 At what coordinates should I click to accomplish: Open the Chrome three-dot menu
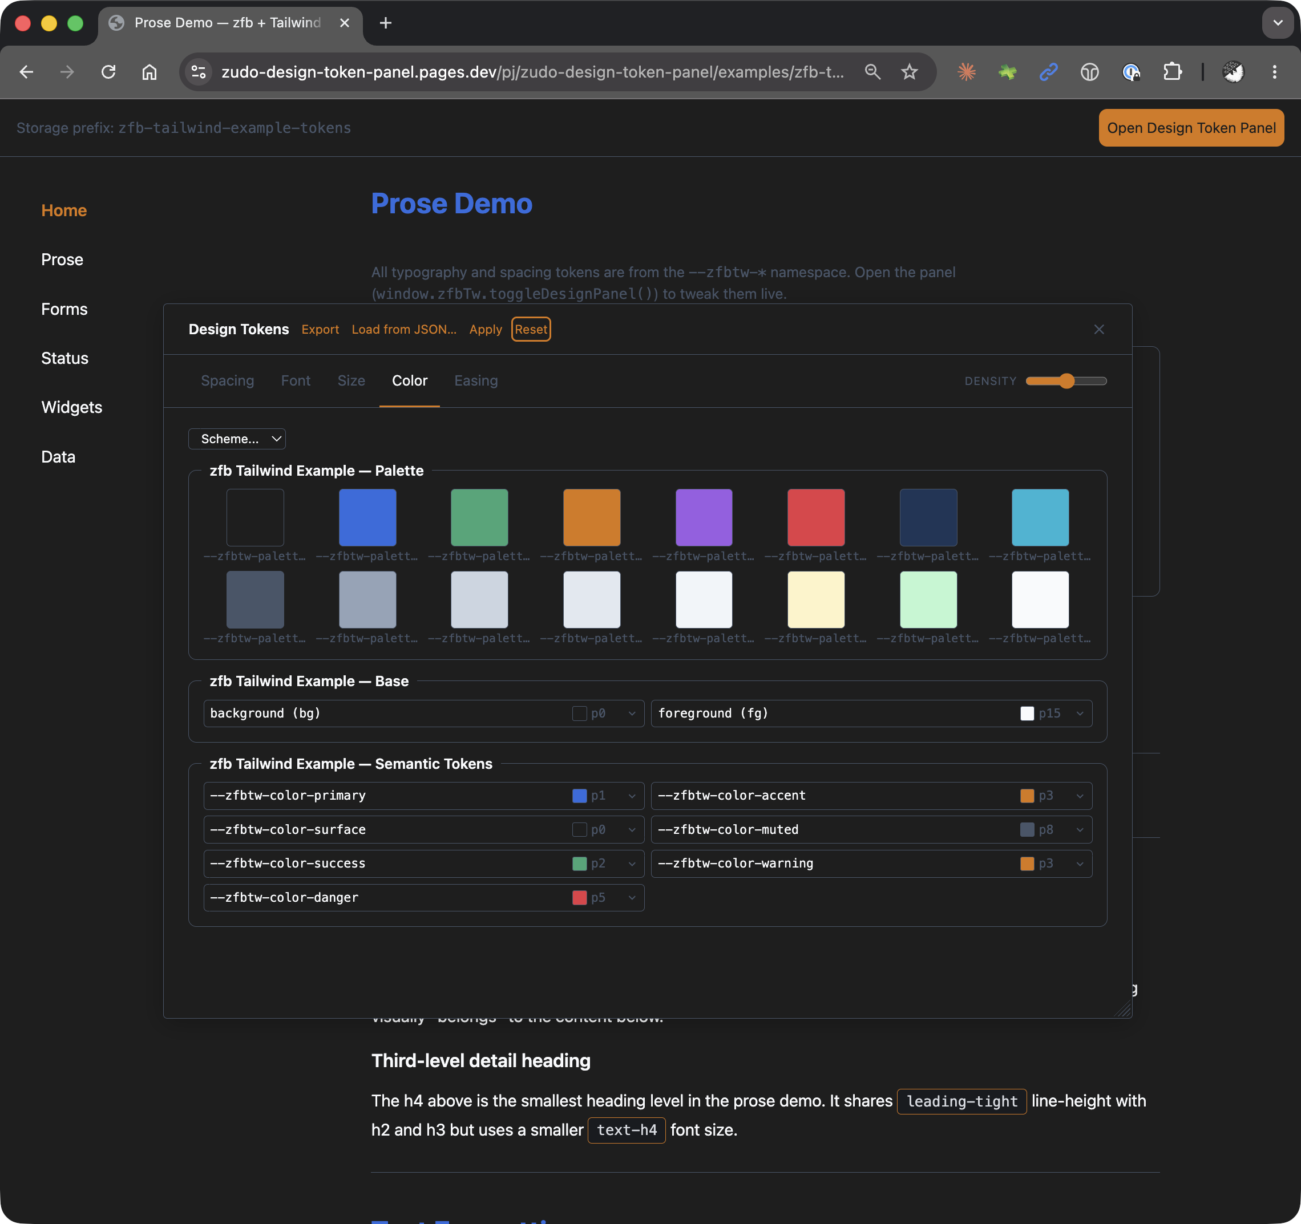tap(1274, 72)
